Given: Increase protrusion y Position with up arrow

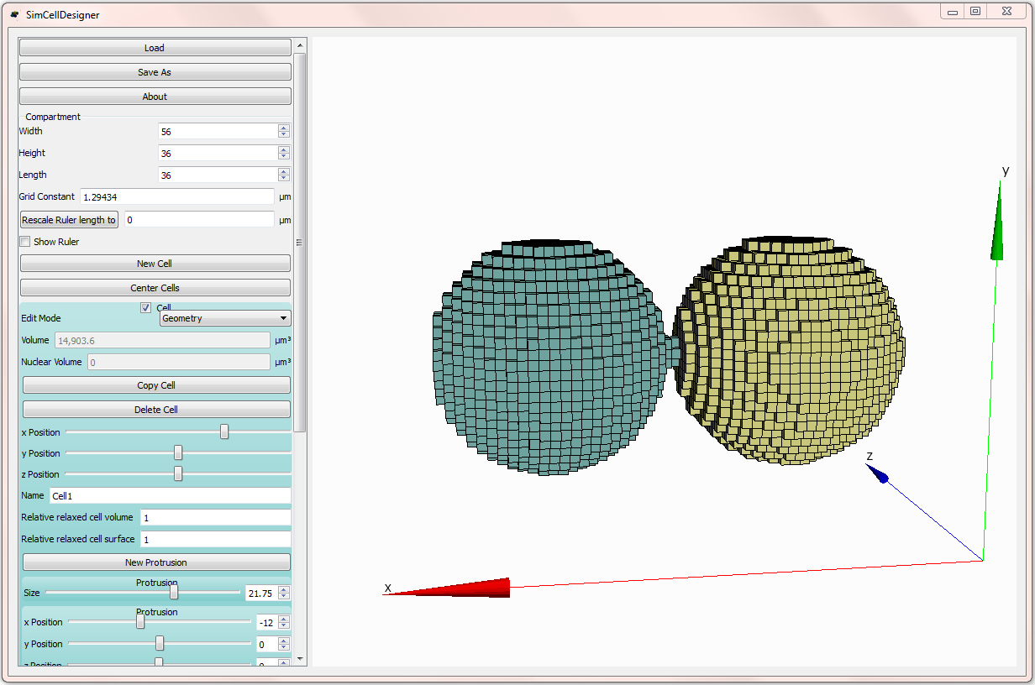Looking at the screenshot, I should 284,641.
